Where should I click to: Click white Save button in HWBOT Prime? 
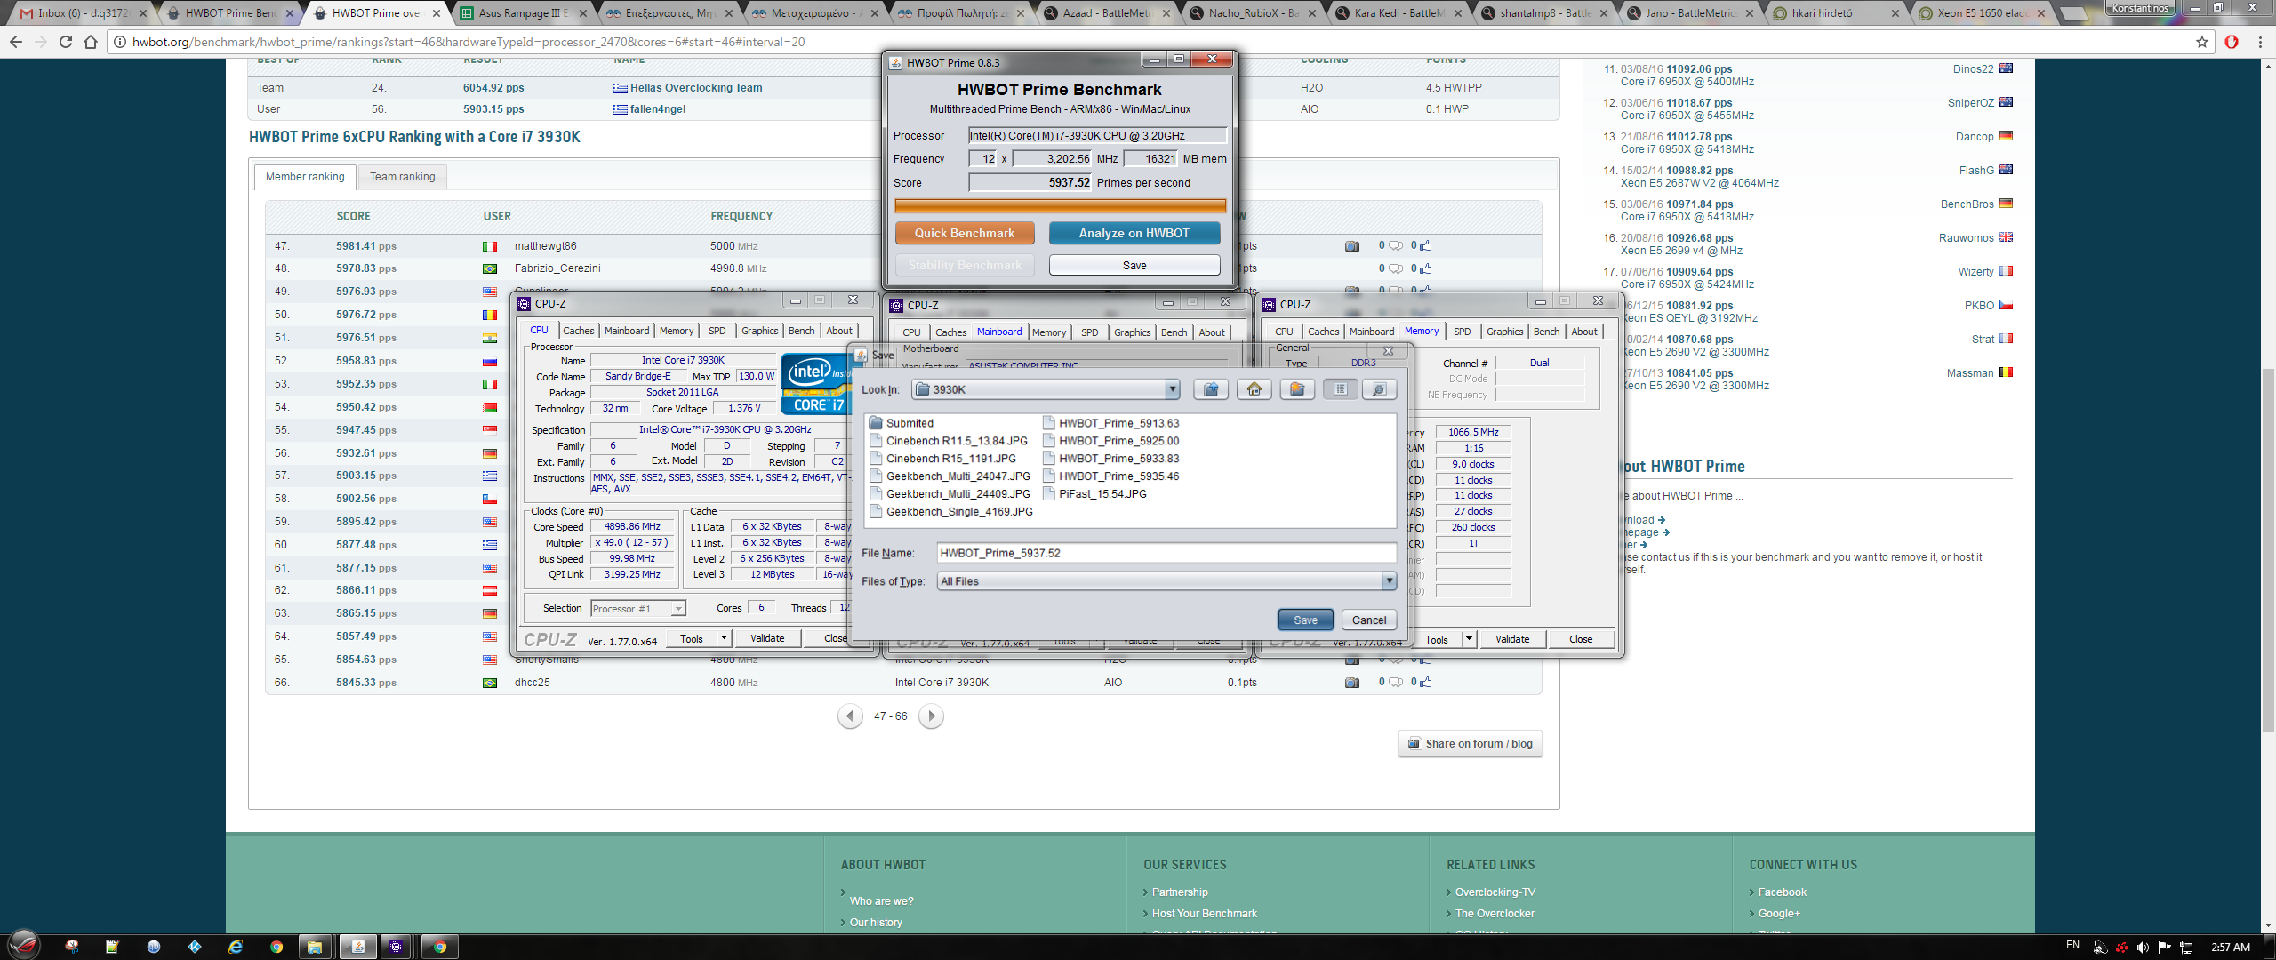click(1134, 265)
